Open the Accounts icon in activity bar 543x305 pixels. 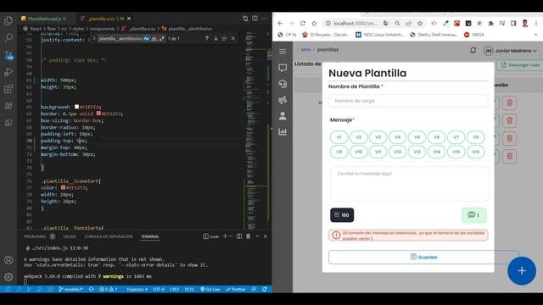point(8,260)
